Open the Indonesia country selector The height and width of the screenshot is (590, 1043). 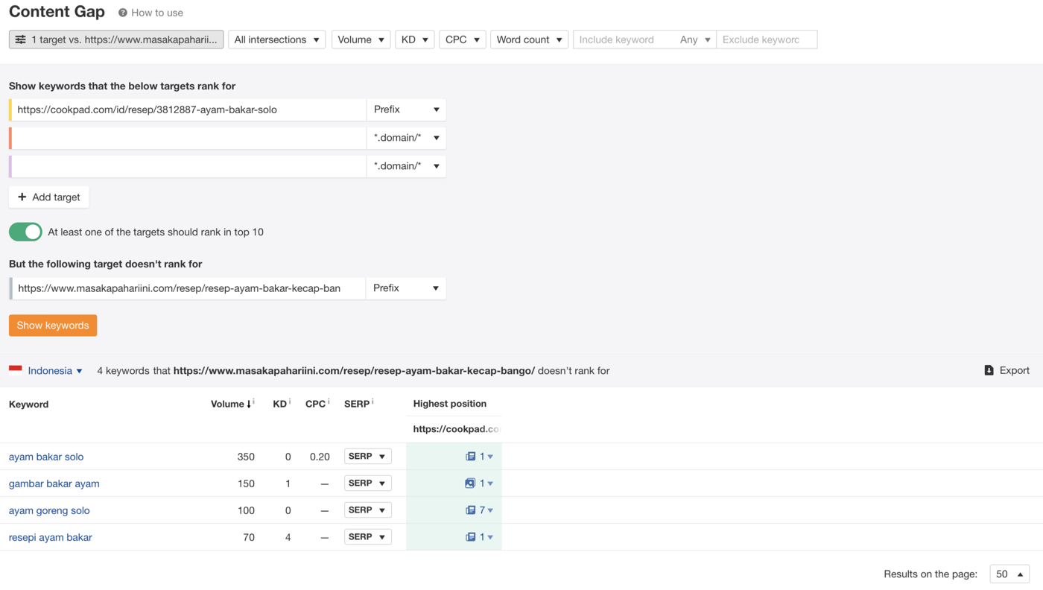click(x=54, y=370)
